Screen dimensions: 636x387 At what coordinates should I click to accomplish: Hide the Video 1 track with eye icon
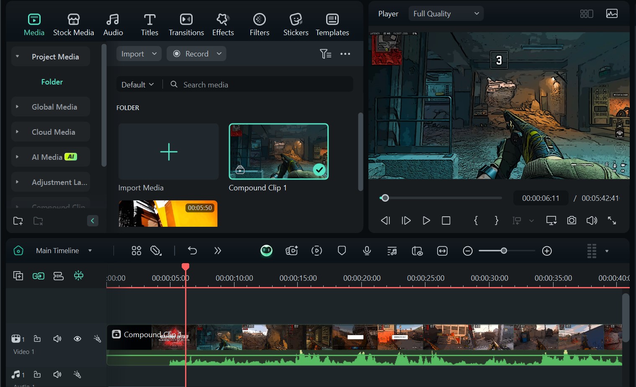tap(77, 339)
